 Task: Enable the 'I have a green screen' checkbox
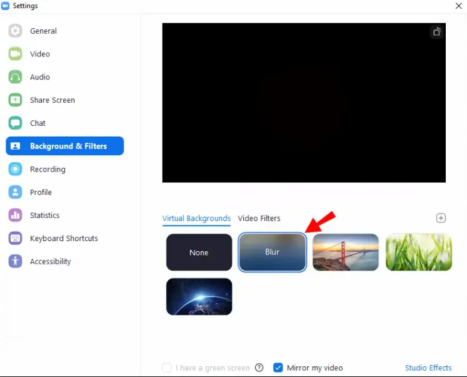[x=167, y=368]
